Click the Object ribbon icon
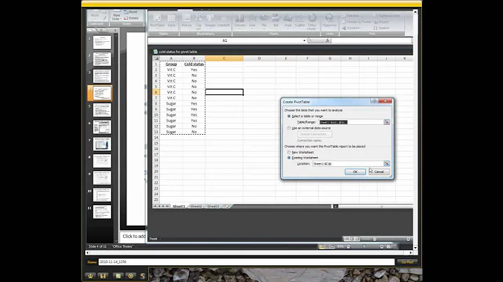 click(381, 22)
